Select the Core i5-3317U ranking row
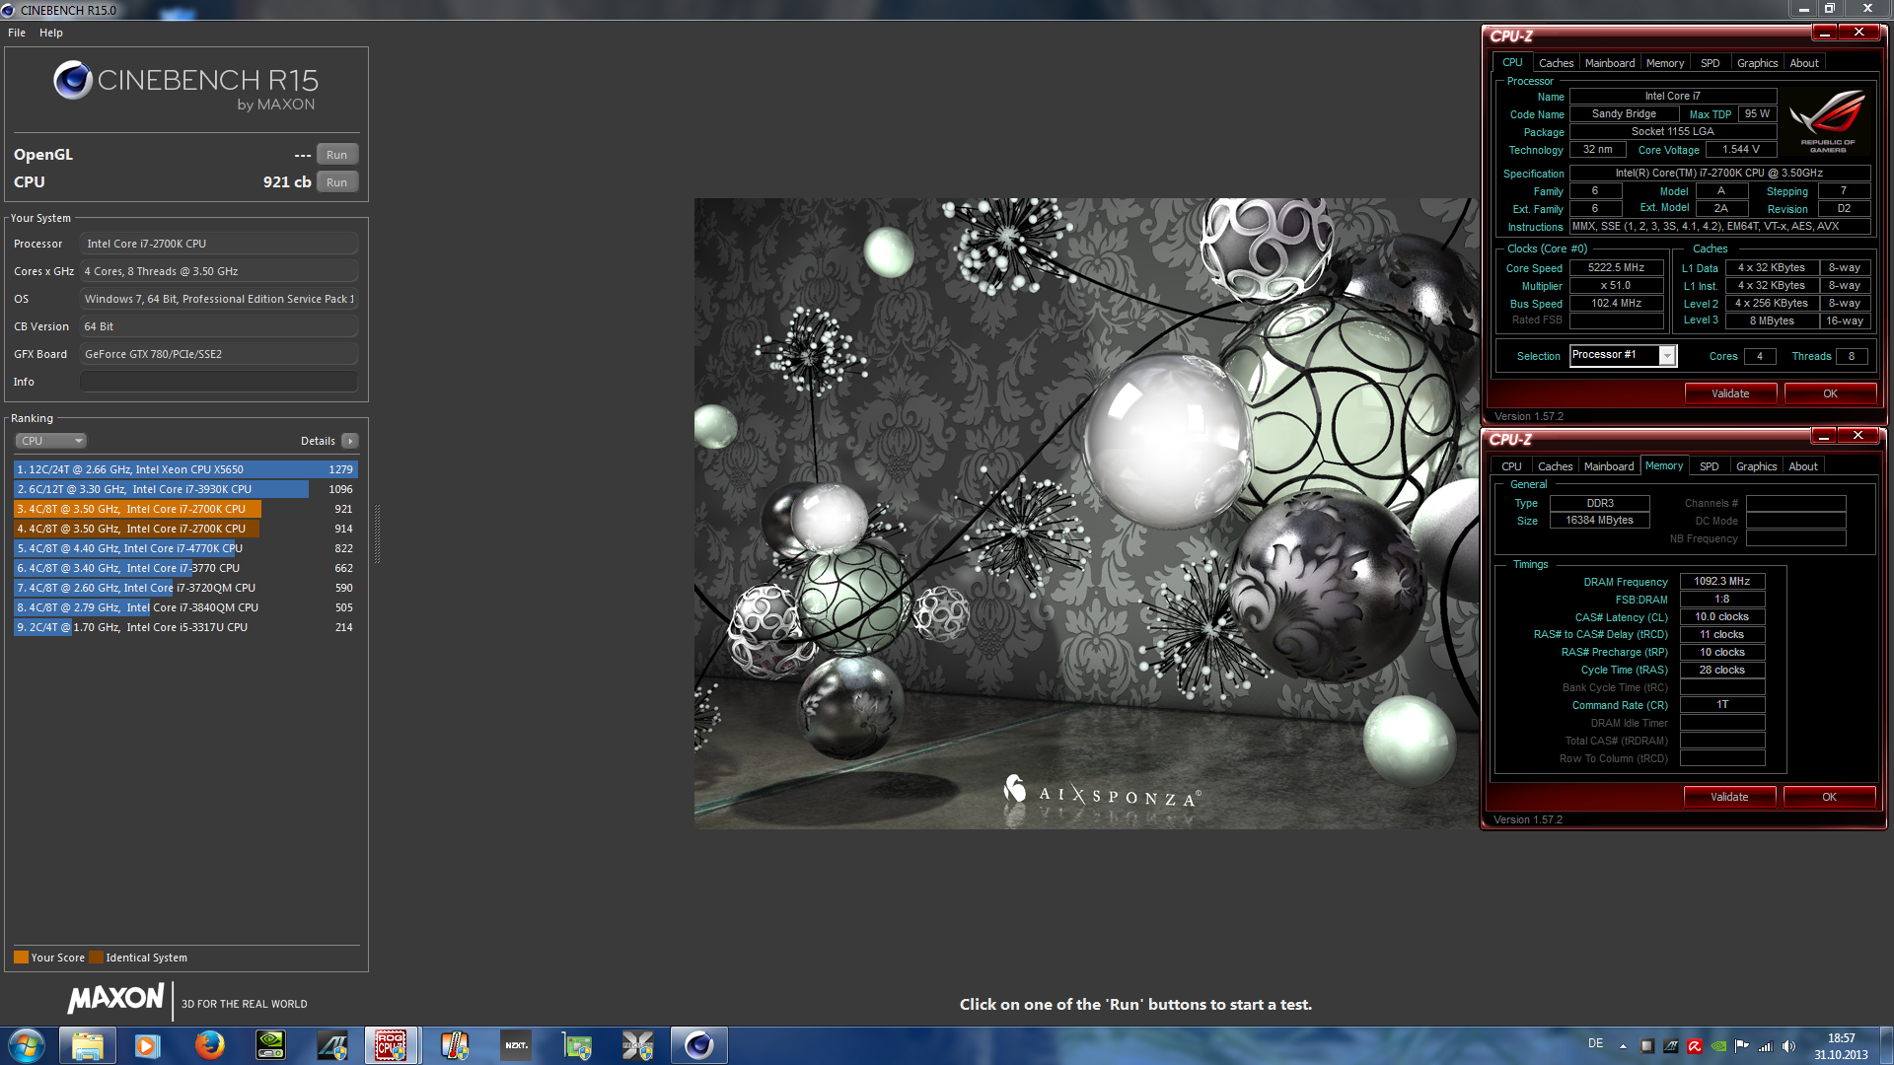The height and width of the screenshot is (1065, 1894). click(x=185, y=627)
